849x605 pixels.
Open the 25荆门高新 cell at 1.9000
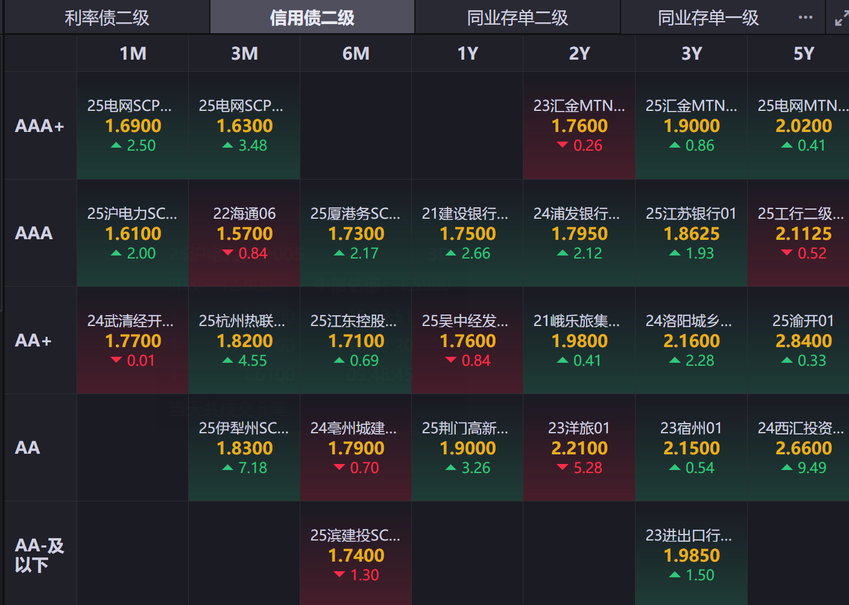[x=467, y=448]
